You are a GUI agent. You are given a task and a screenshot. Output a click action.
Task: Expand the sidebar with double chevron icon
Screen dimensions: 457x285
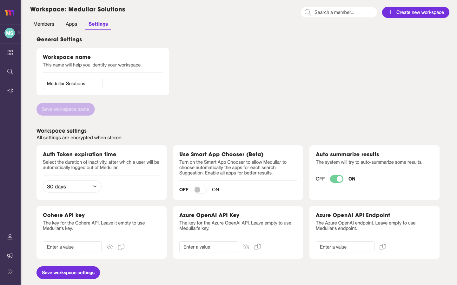click(10, 272)
